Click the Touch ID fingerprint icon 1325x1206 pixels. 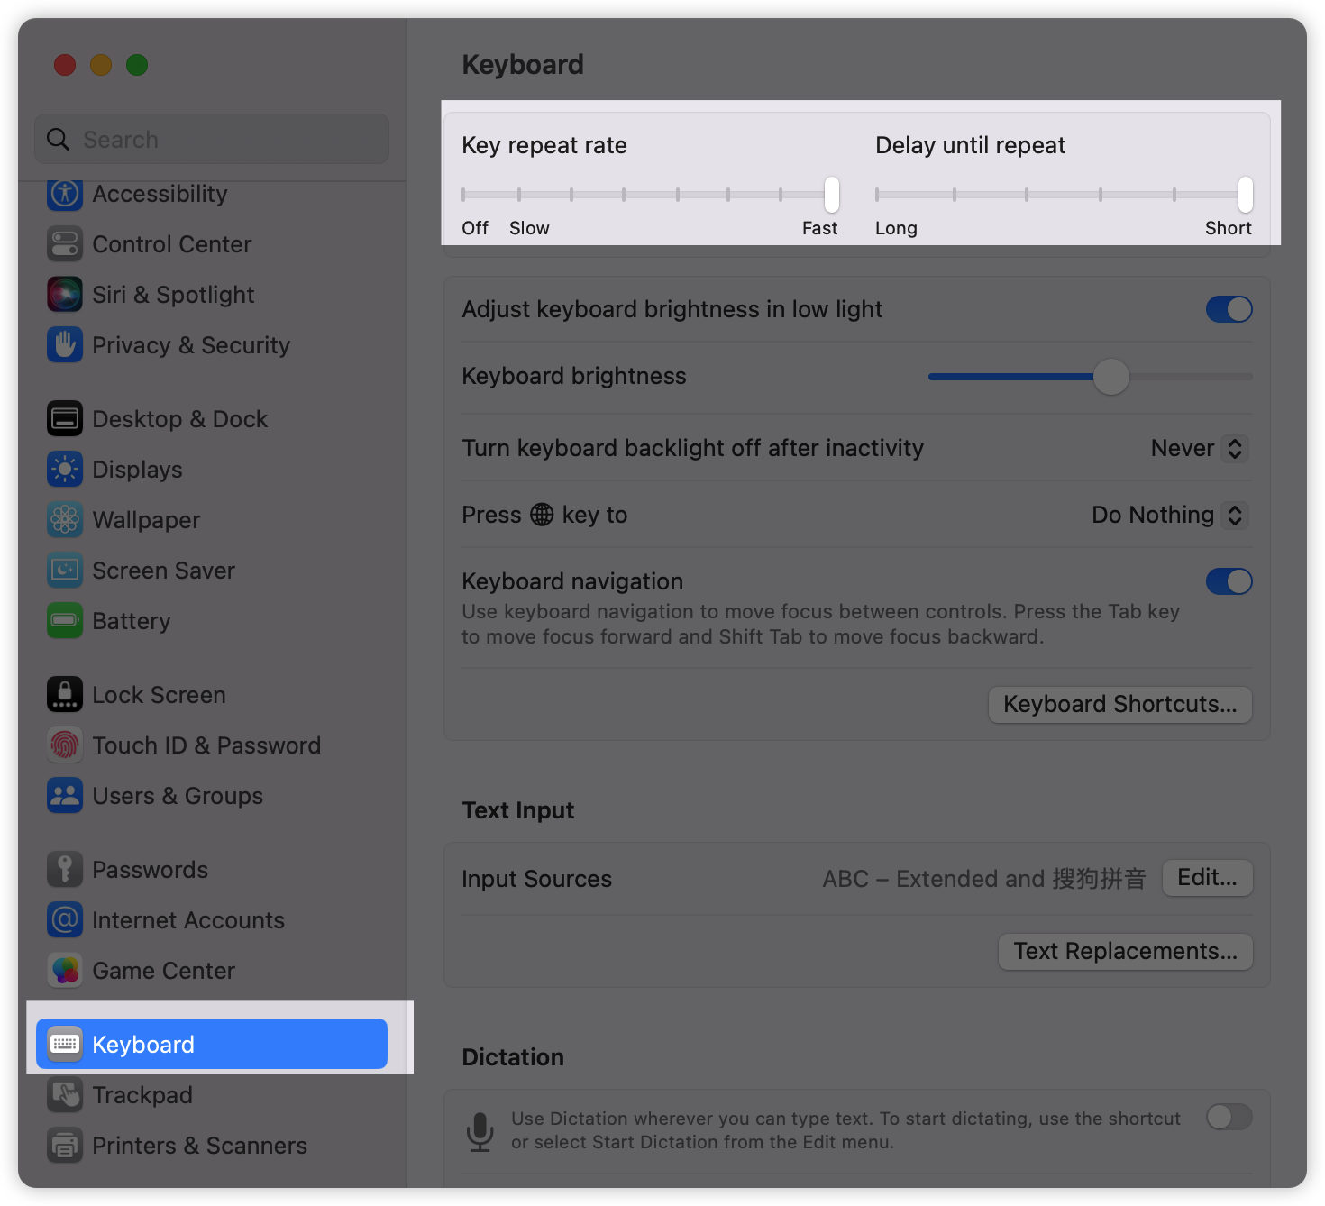65,745
